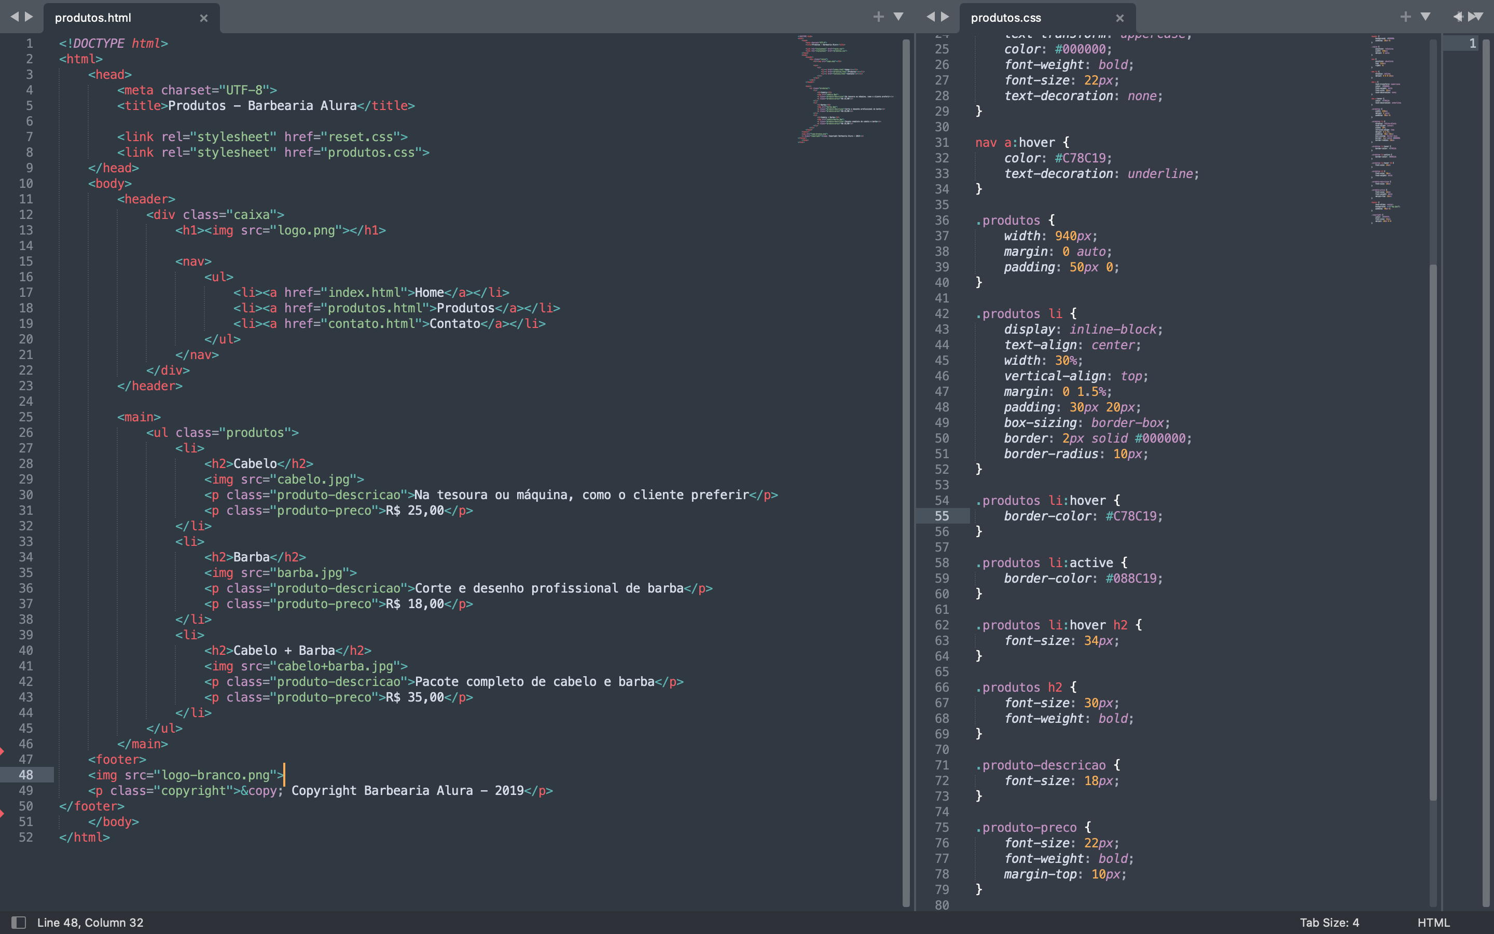Click the div class="caixa" tag
This screenshot has height=934, width=1494.
coord(215,214)
